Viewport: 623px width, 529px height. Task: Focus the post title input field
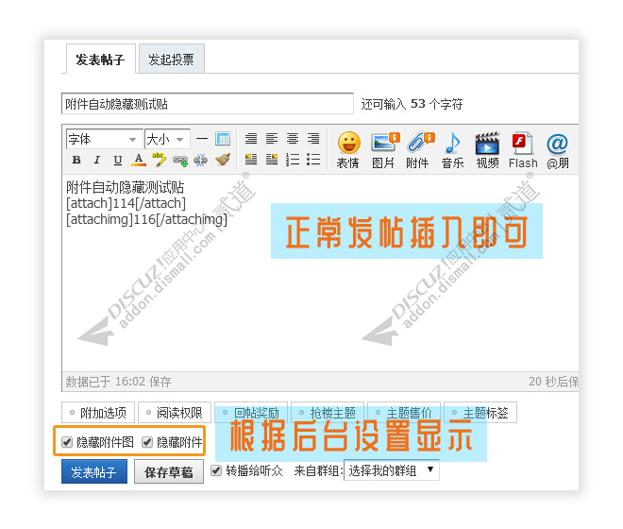coord(208,104)
